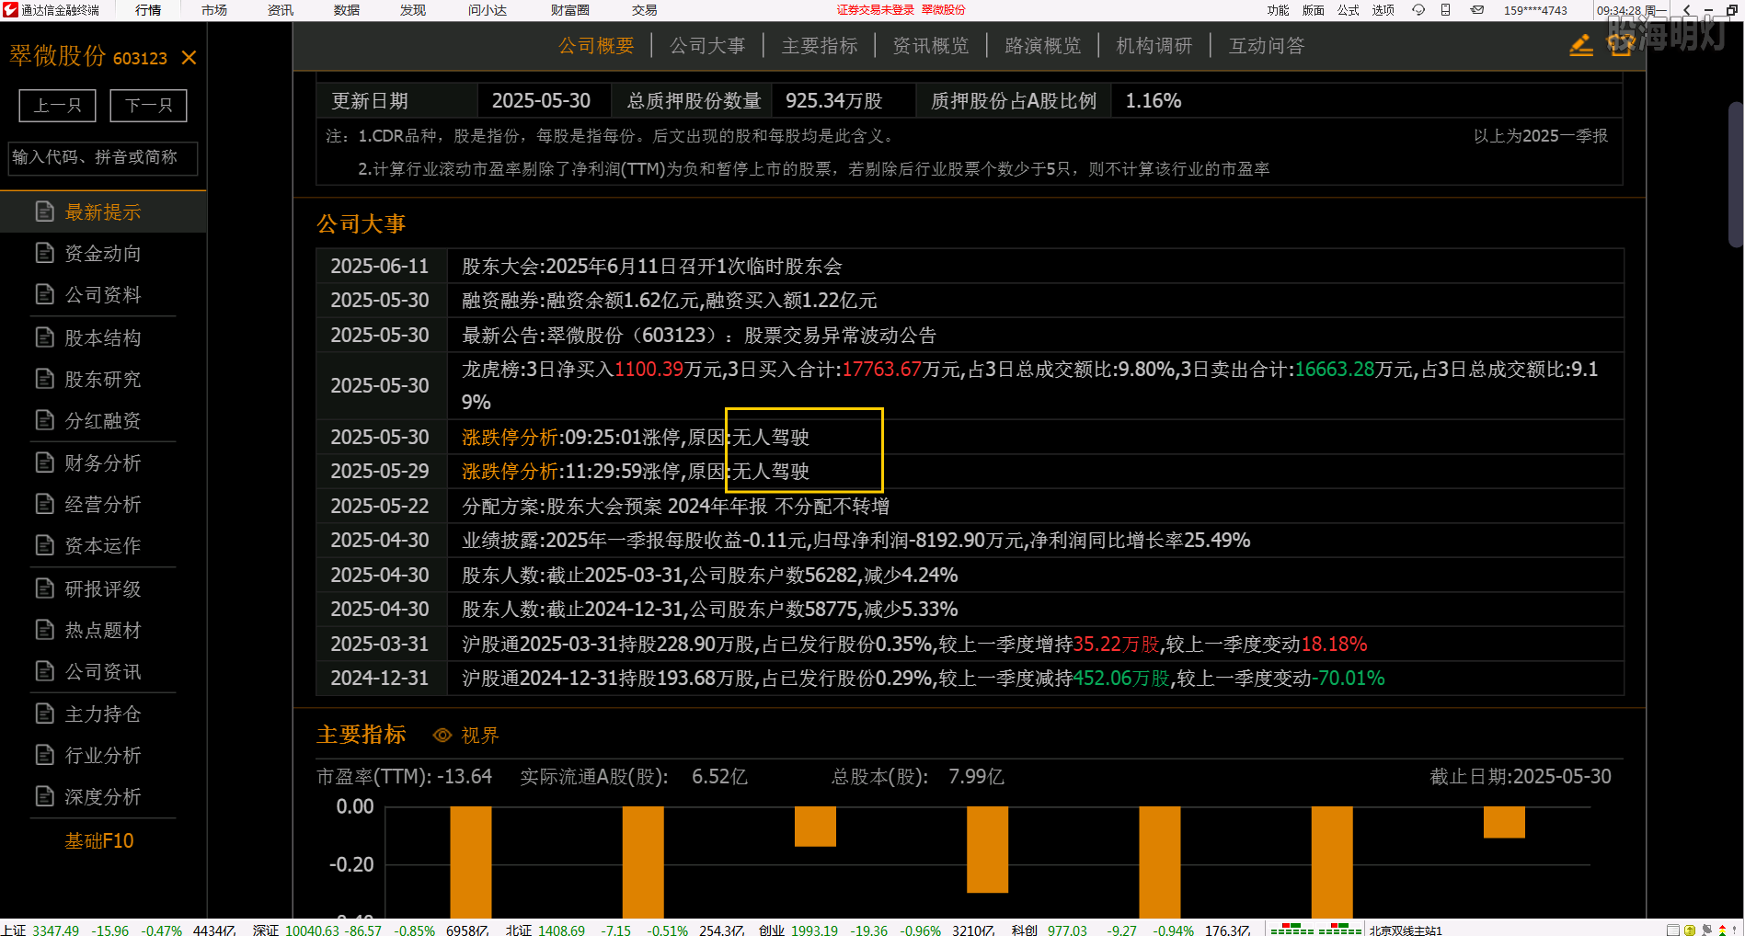This screenshot has height=936, width=1745.
Task: Click the satellite dish icon in status bar
Action: (x=1707, y=930)
